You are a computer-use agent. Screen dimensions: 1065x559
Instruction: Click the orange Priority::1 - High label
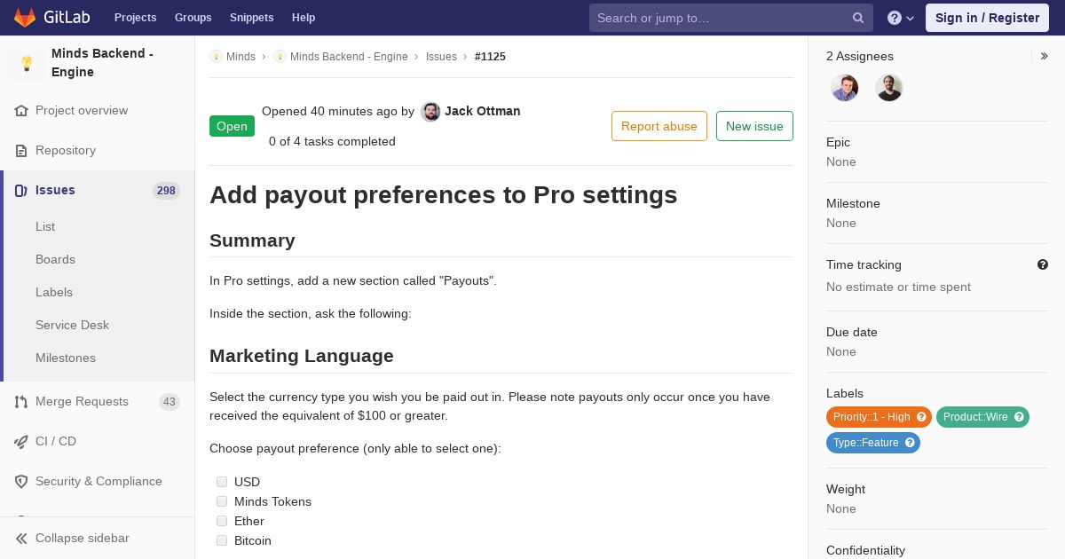coord(879,417)
